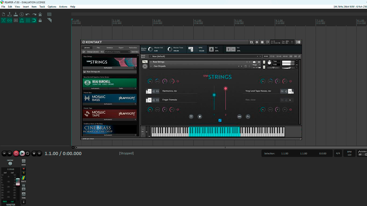The image size is (367, 206).
Task: Expand Beau Burchell Instruments dropdown
Action: point(95,88)
